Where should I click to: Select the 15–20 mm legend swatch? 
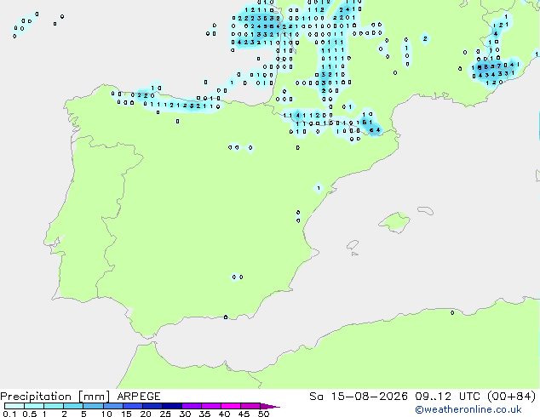tap(133, 406)
